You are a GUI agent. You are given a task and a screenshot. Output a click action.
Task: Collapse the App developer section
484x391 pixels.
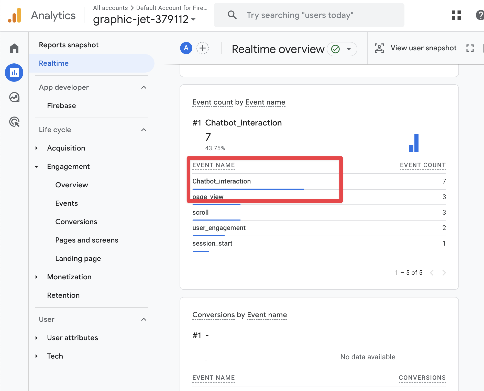(144, 87)
